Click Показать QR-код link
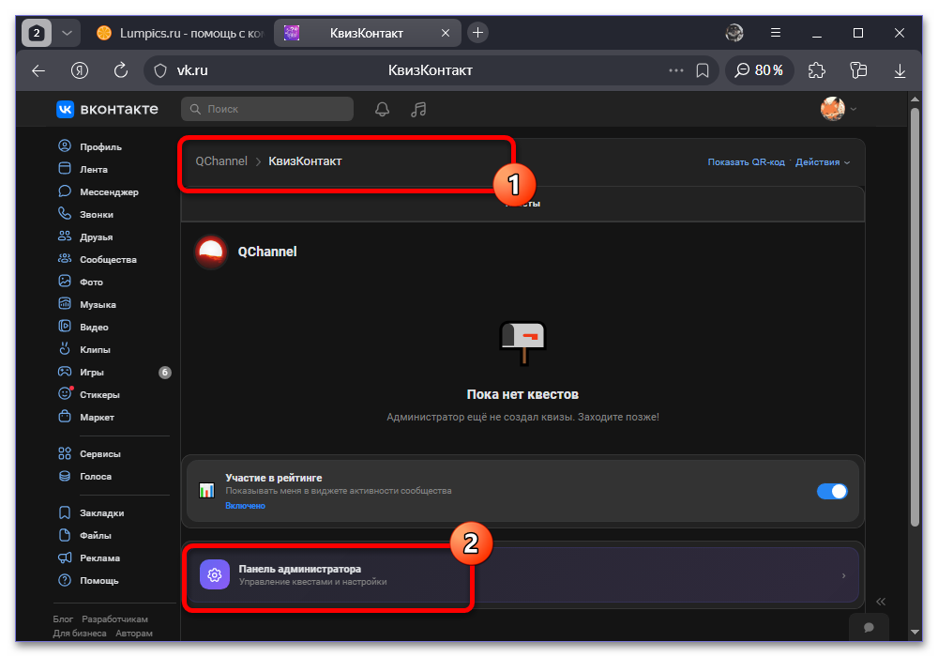This screenshot has height=657, width=938. coord(746,162)
